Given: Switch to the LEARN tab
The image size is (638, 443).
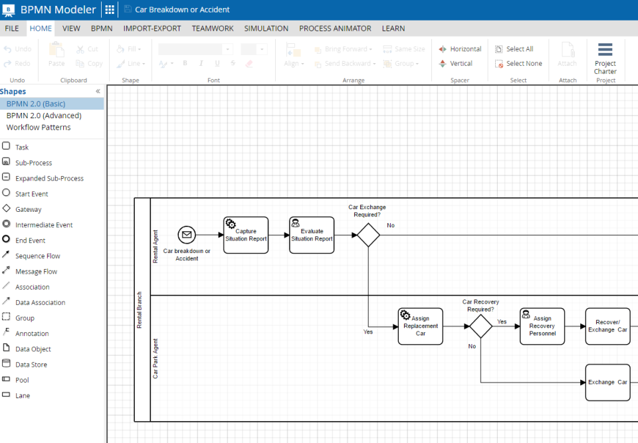Looking at the screenshot, I should [x=393, y=29].
